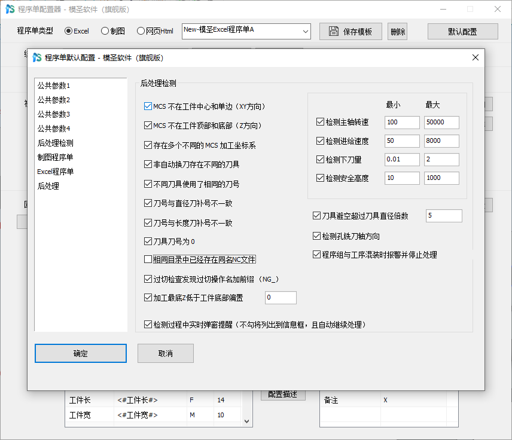The image size is (512, 440).
Task: Click the main window app logo icon
Action: point(10,9)
